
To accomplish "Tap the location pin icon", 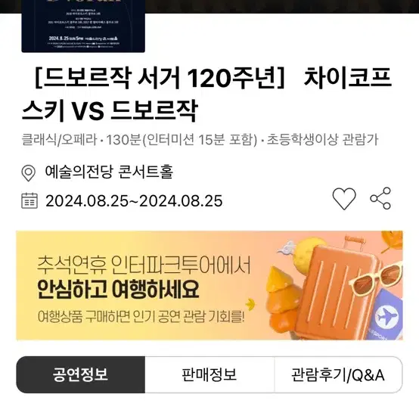I will click(28, 173).
